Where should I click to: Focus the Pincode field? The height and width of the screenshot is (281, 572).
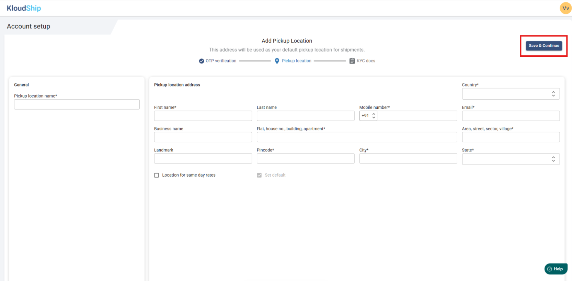pos(306,158)
